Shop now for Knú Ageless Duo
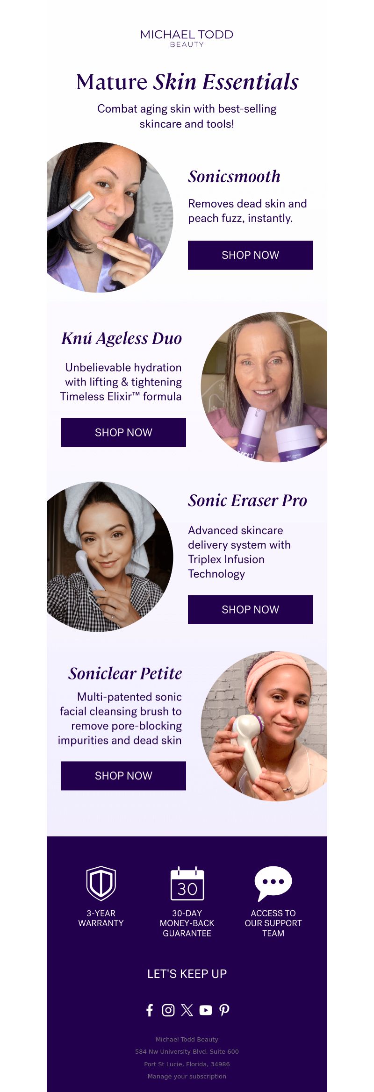This screenshot has height=1092, width=374. pyautogui.click(x=123, y=433)
